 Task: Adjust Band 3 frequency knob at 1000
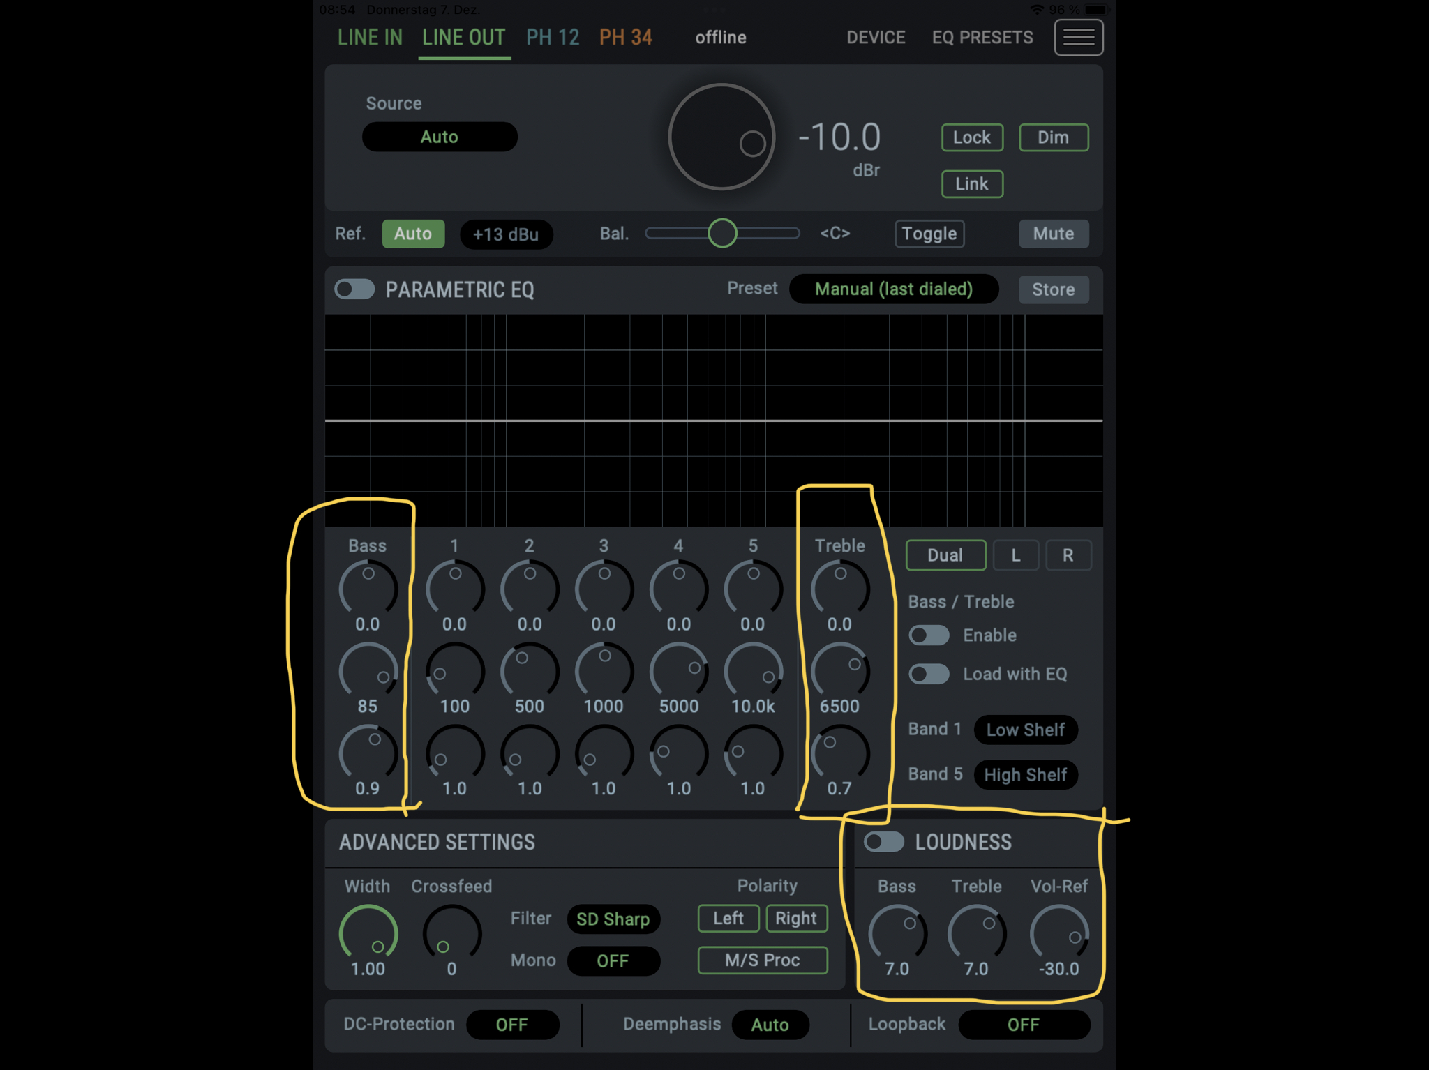604,670
